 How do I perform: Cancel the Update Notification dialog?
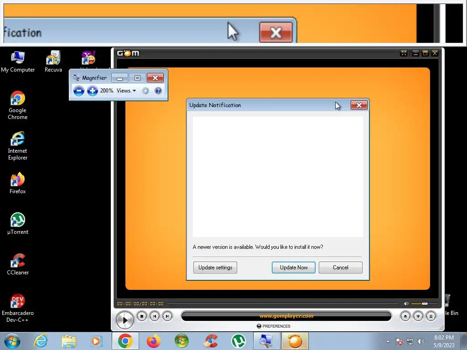point(340,267)
